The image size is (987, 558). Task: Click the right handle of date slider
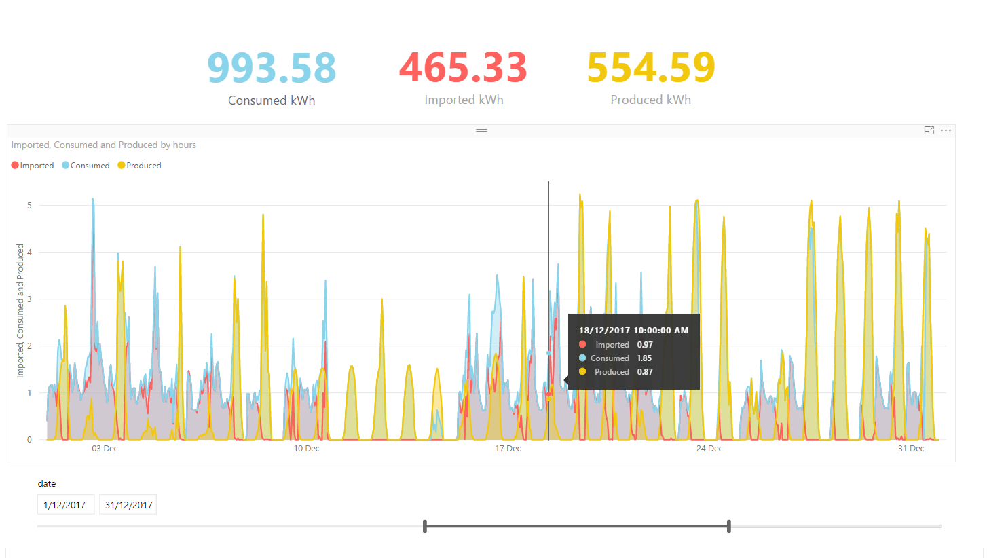click(728, 526)
